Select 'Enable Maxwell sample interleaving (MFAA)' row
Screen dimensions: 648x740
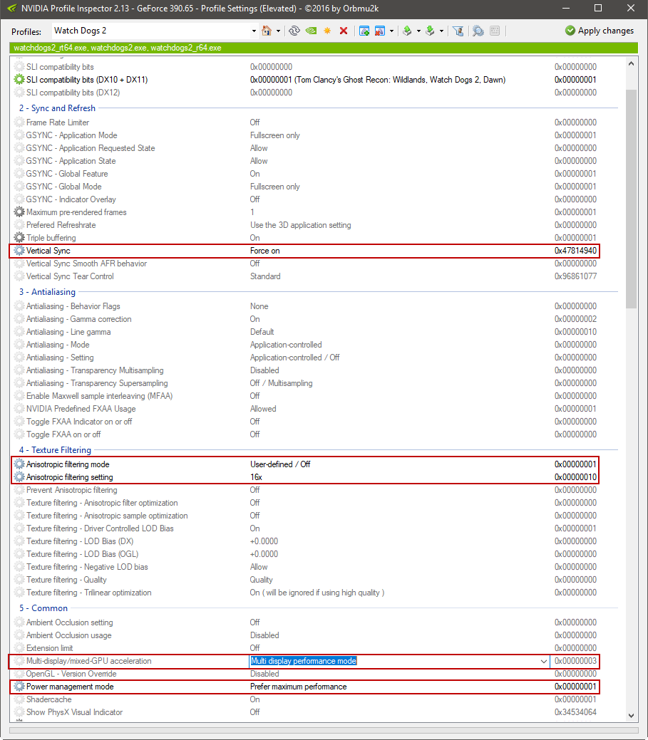click(x=304, y=396)
